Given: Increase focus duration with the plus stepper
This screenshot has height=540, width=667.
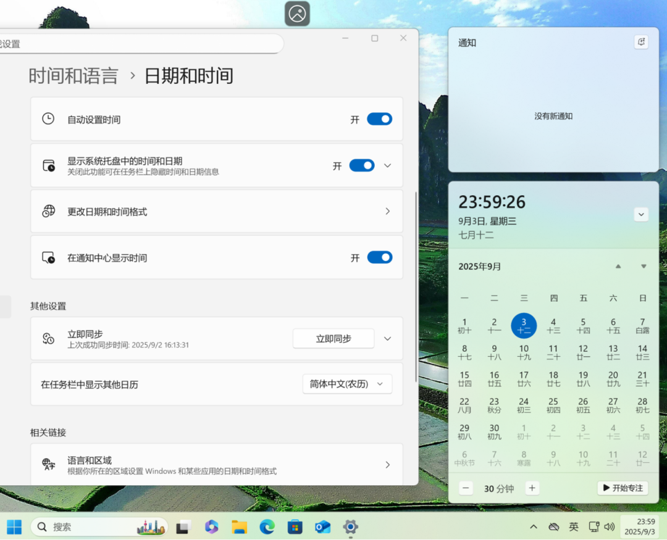Looking at the screenshot, I should [x=532, y=488].
